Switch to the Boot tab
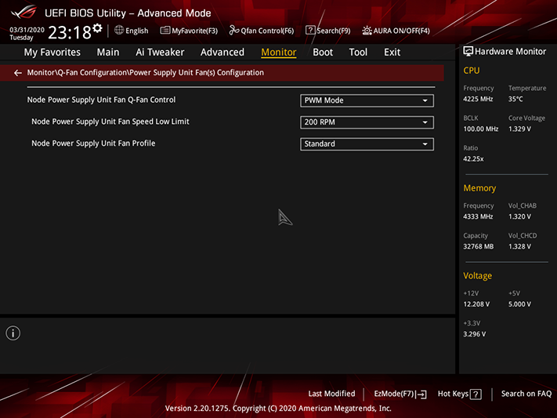Screen dimensions: 557x418 tap(323, 53)
